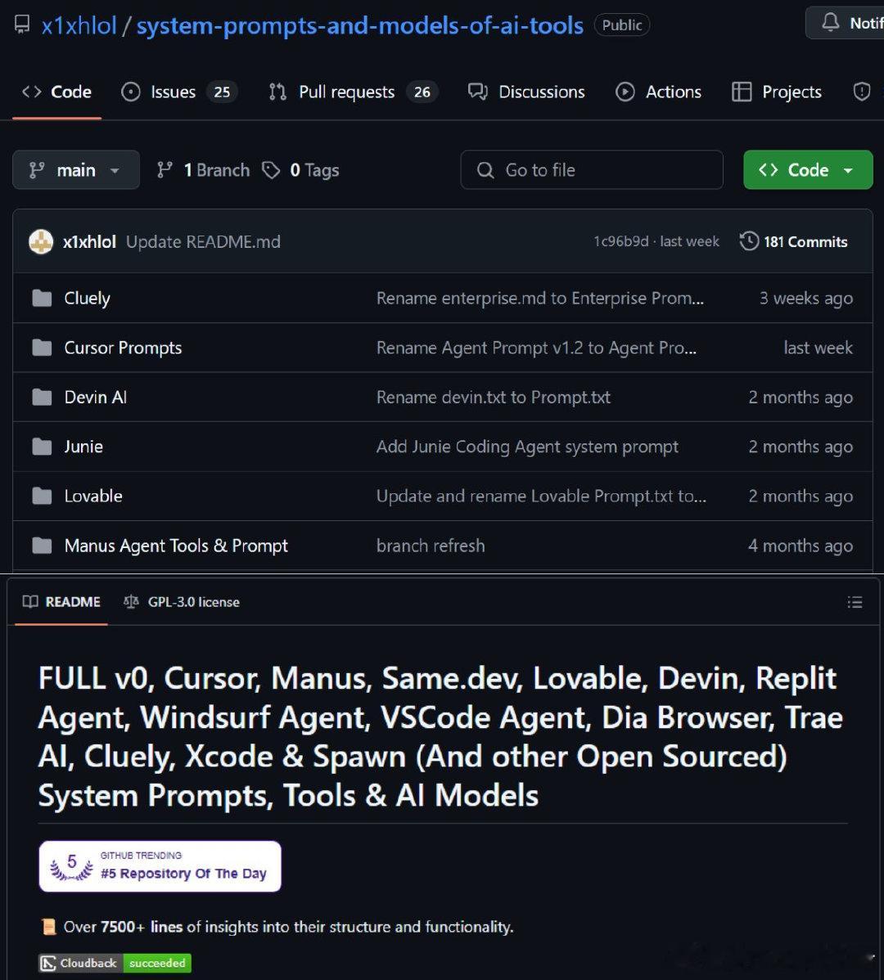Screen dimensions: 884x980
Task: Click x1xhlol avatar in the commit row
Action: [41, 242]
